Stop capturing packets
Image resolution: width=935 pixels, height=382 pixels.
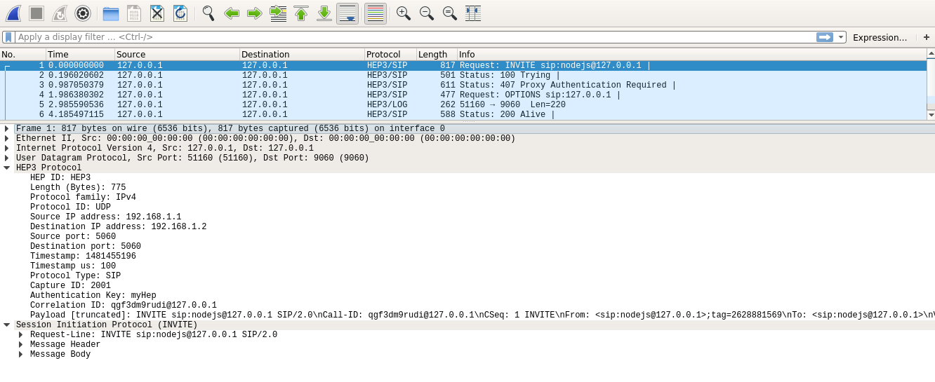37,13
